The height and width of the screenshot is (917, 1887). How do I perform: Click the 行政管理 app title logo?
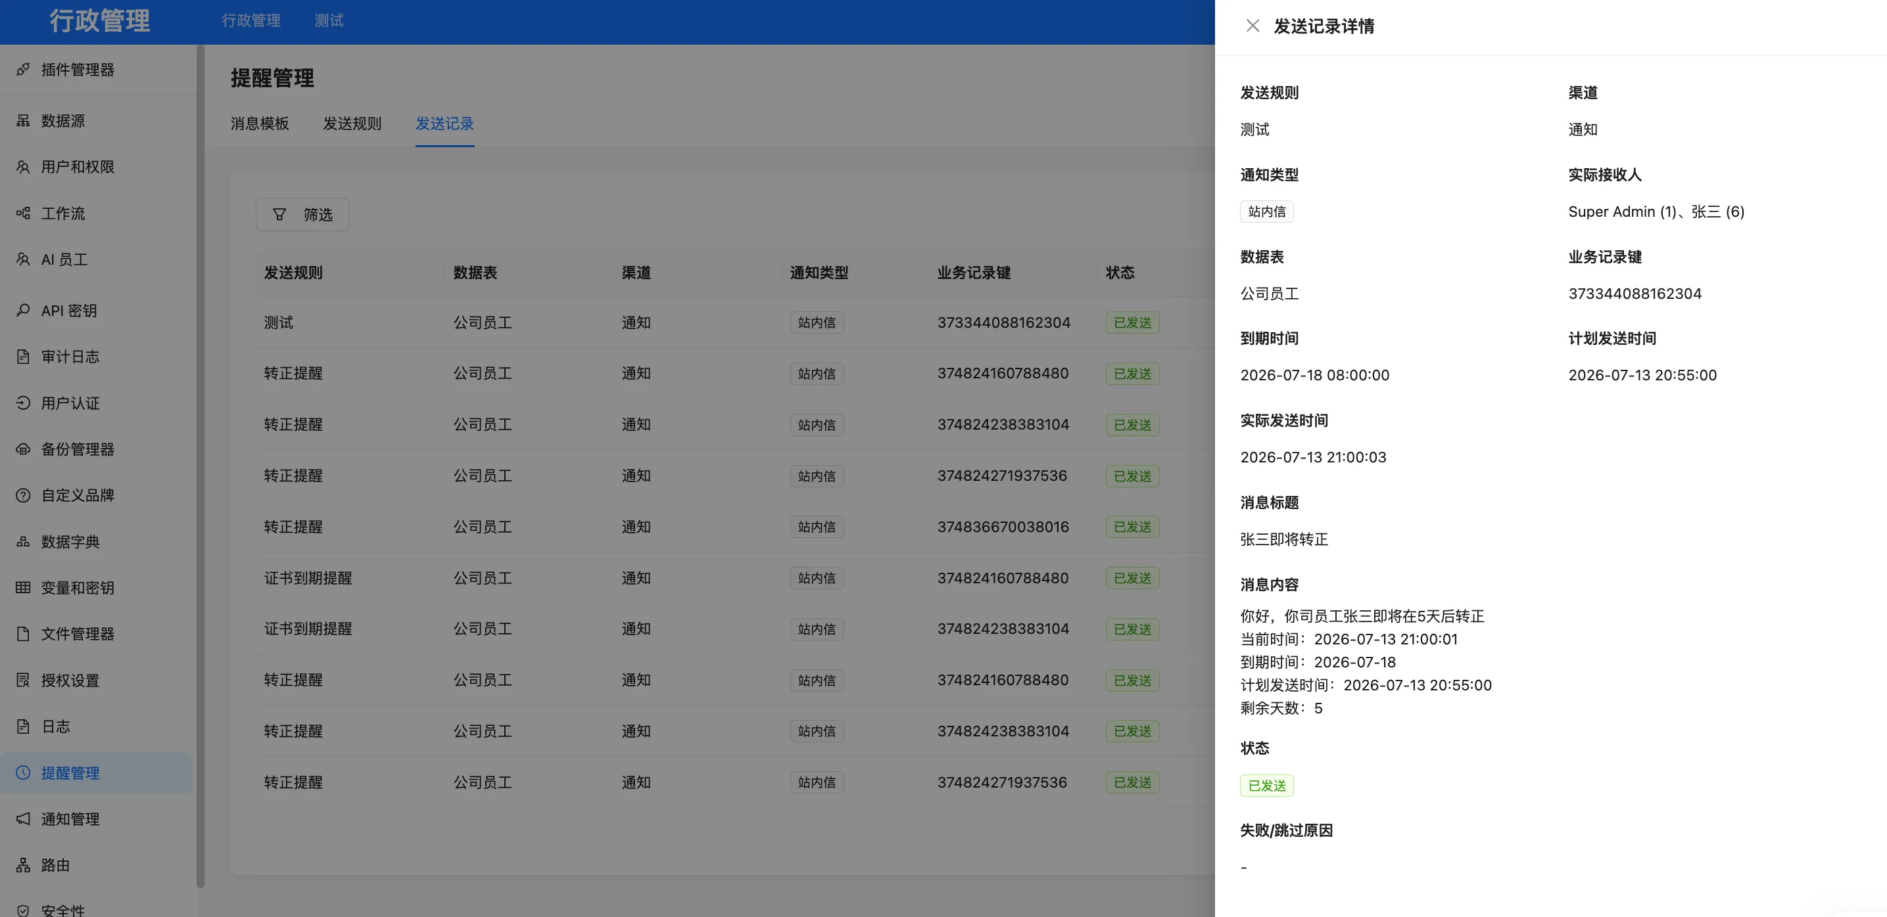[101, 20]
